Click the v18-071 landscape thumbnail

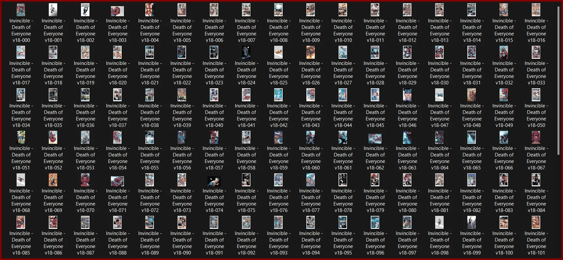pyautogui.click(x=117, y=181)
